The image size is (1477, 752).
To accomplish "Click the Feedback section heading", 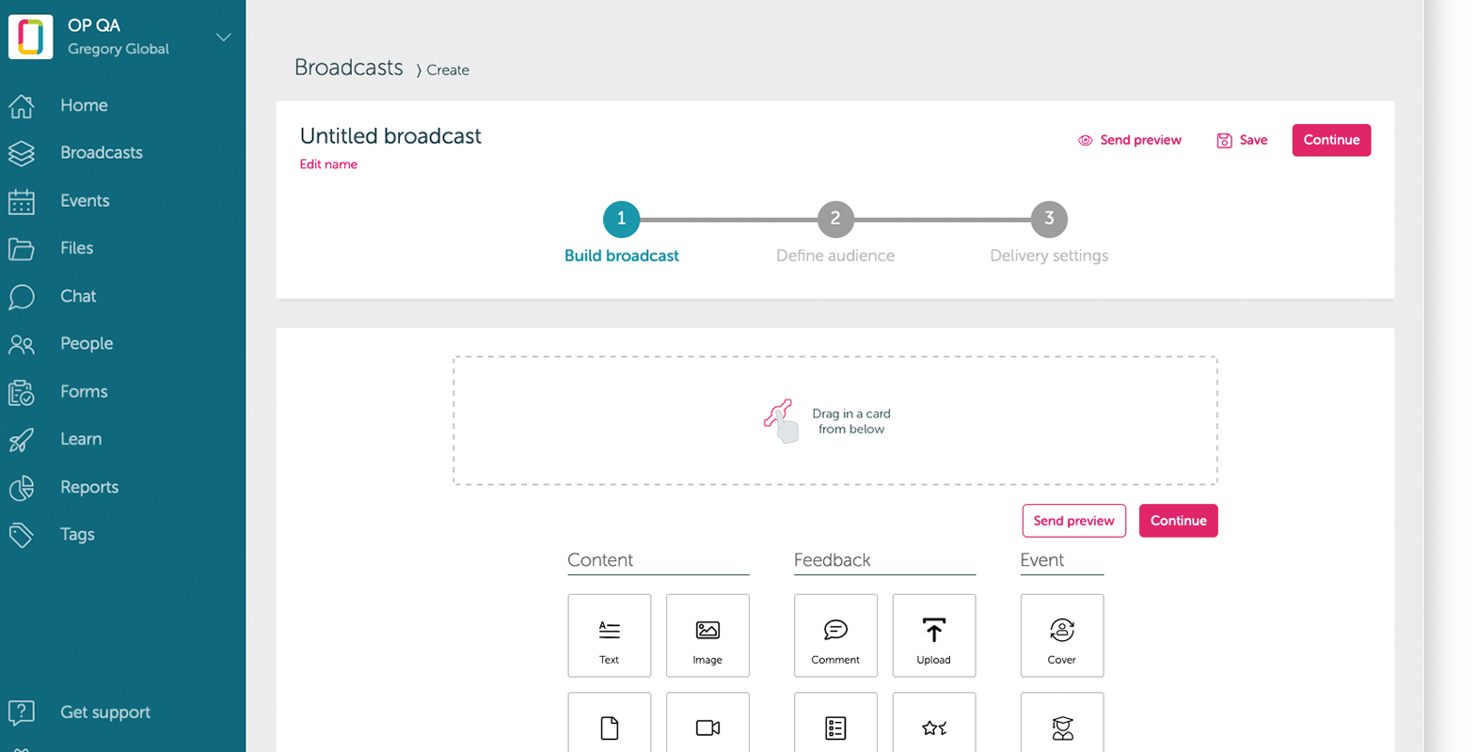I will (833, 560).
